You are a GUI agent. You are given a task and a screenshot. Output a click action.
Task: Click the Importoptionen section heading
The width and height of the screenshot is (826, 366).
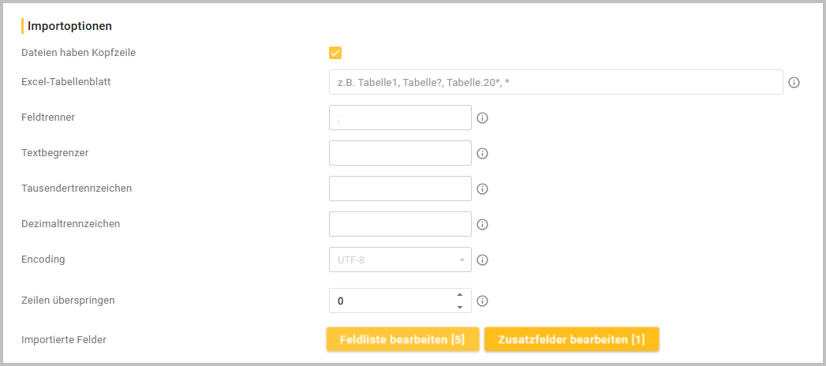point(69,26)
